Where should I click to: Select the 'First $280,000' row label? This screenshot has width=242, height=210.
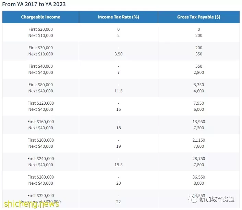tap(40, 177)
